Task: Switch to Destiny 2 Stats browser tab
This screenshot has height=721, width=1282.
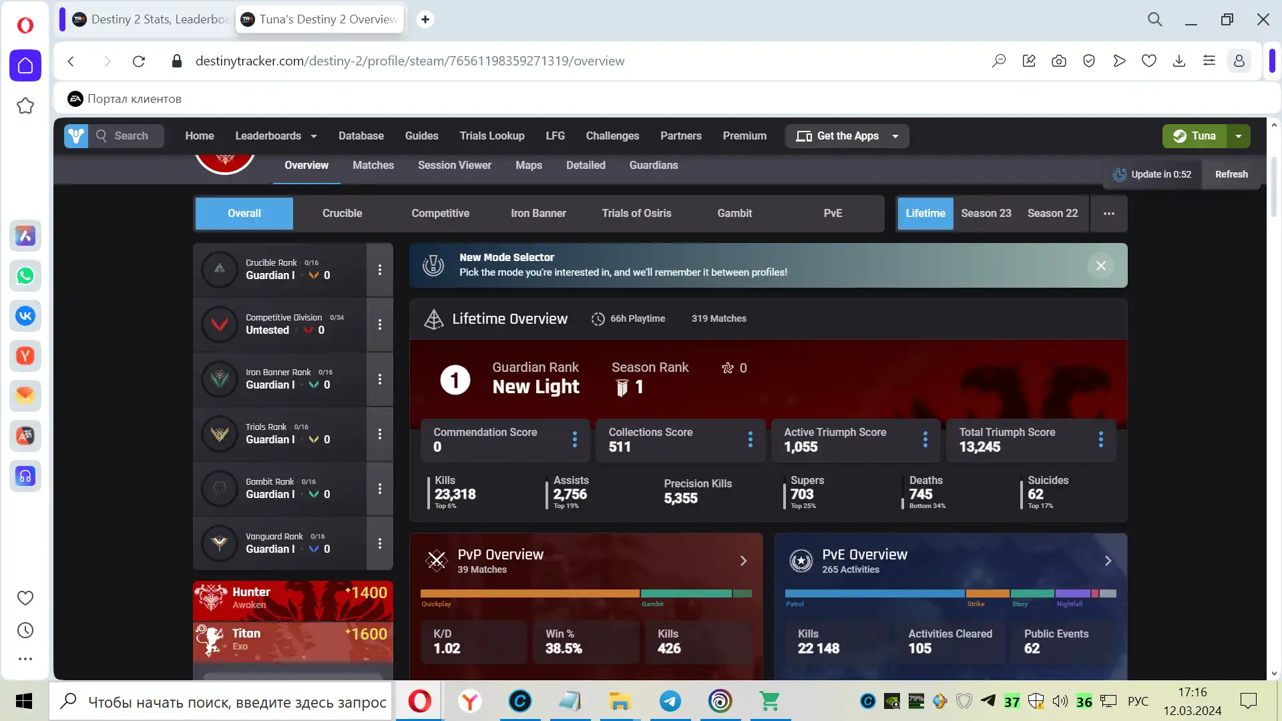Action: pos(151,19)
